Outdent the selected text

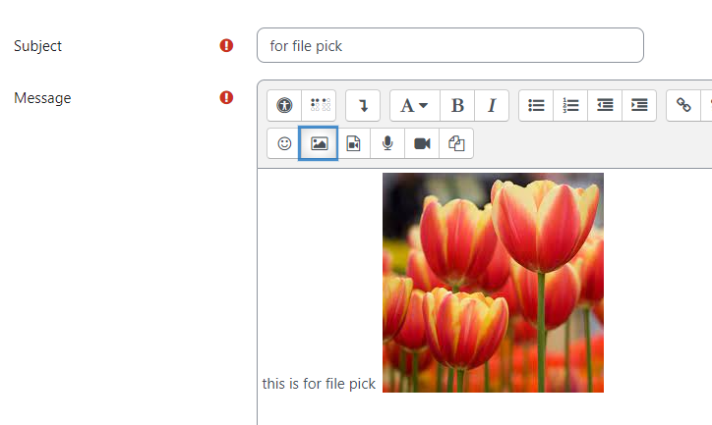pos(605,106)
